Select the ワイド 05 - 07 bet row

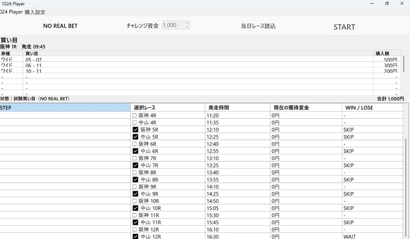click(x=201, y=60)
